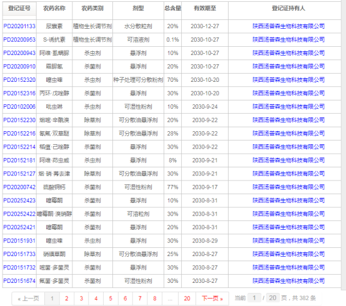Click total content value 77%

(172, 187)
